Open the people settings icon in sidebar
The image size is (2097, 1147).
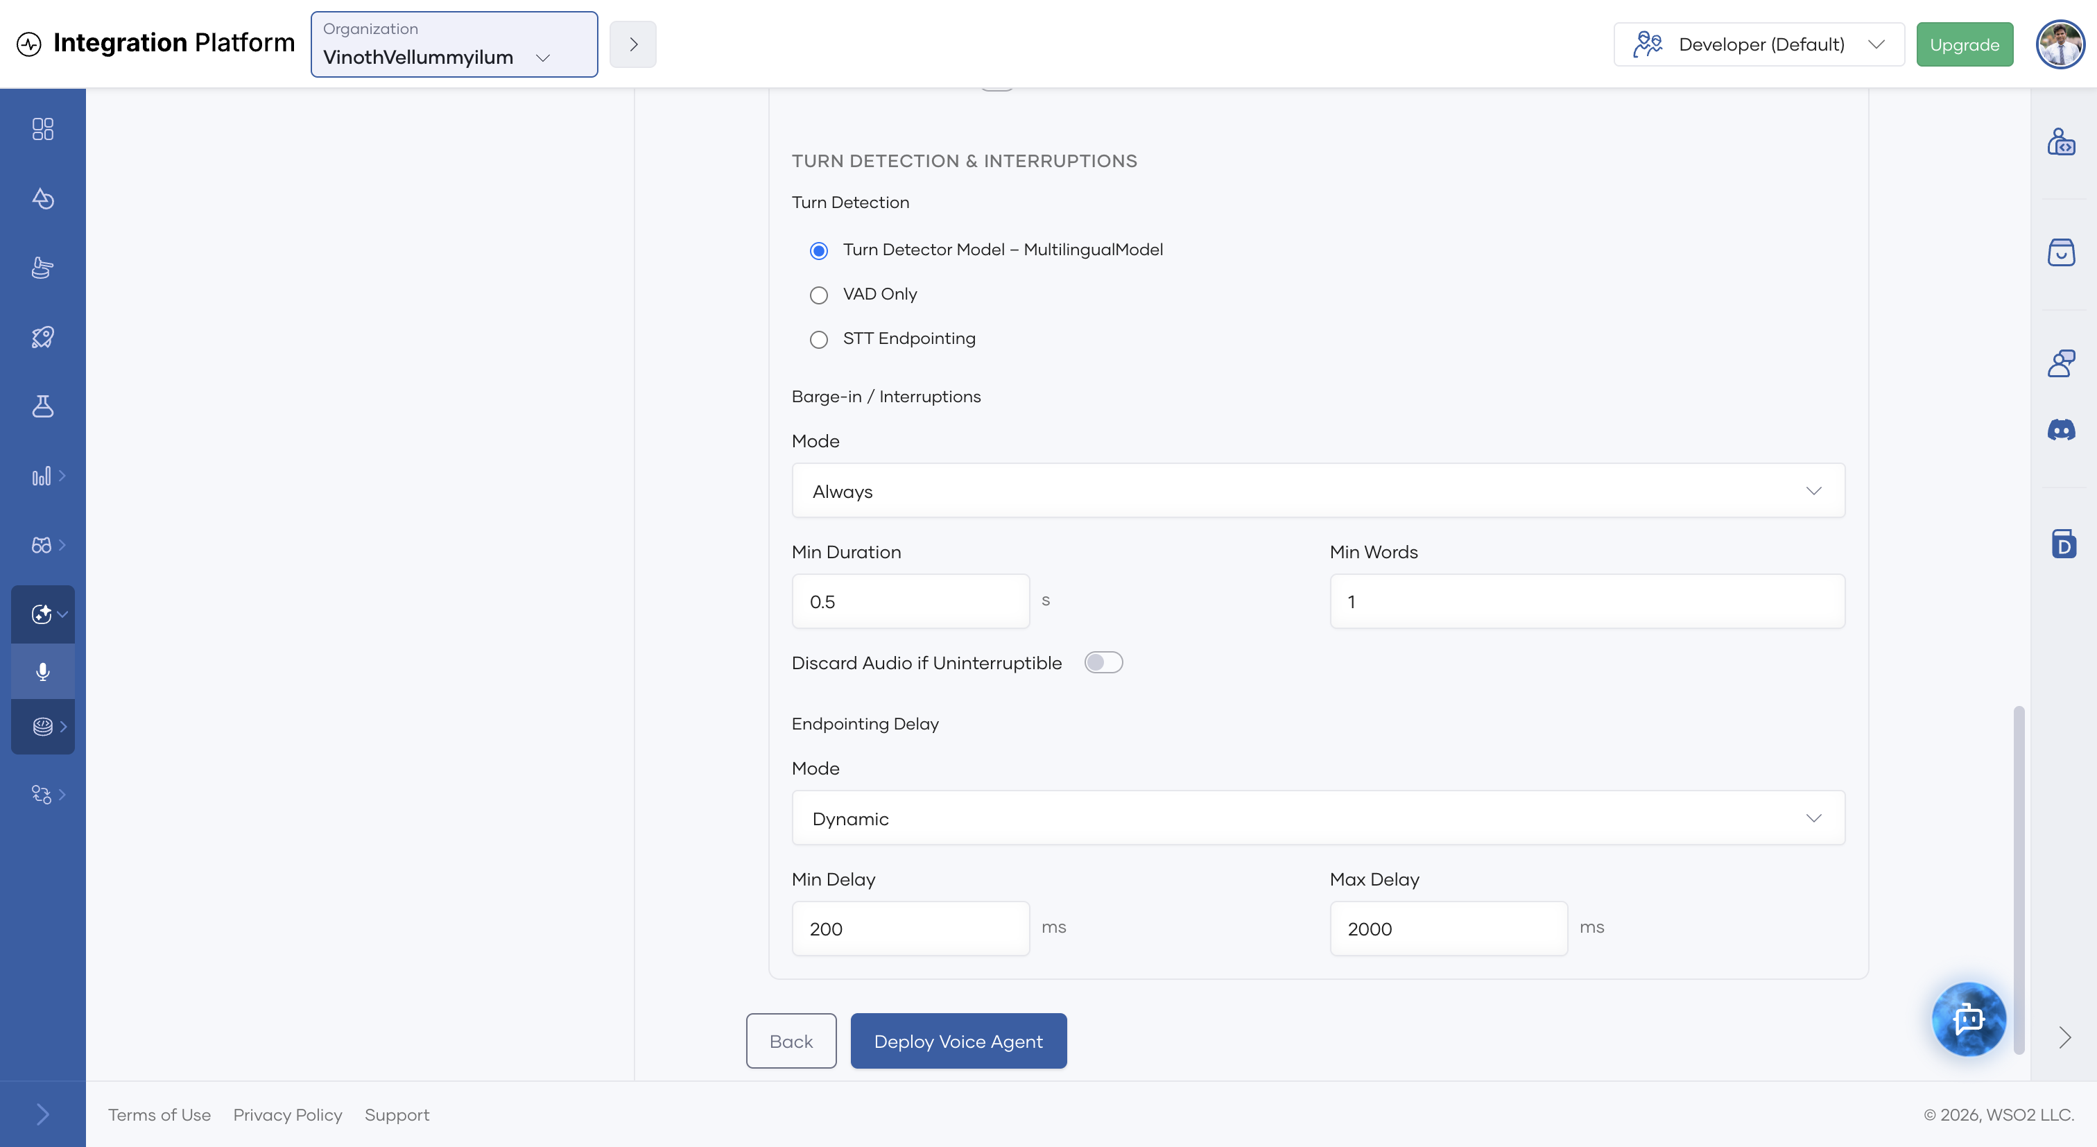(42, 795)
